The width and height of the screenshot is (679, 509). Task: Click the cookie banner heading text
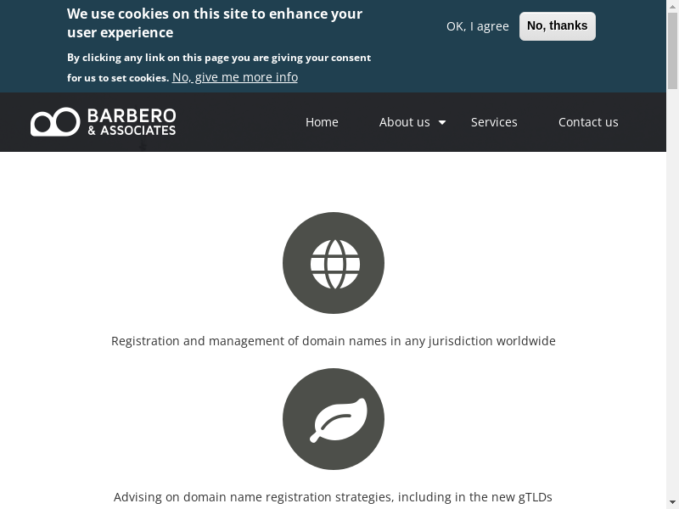coord(215,23)
